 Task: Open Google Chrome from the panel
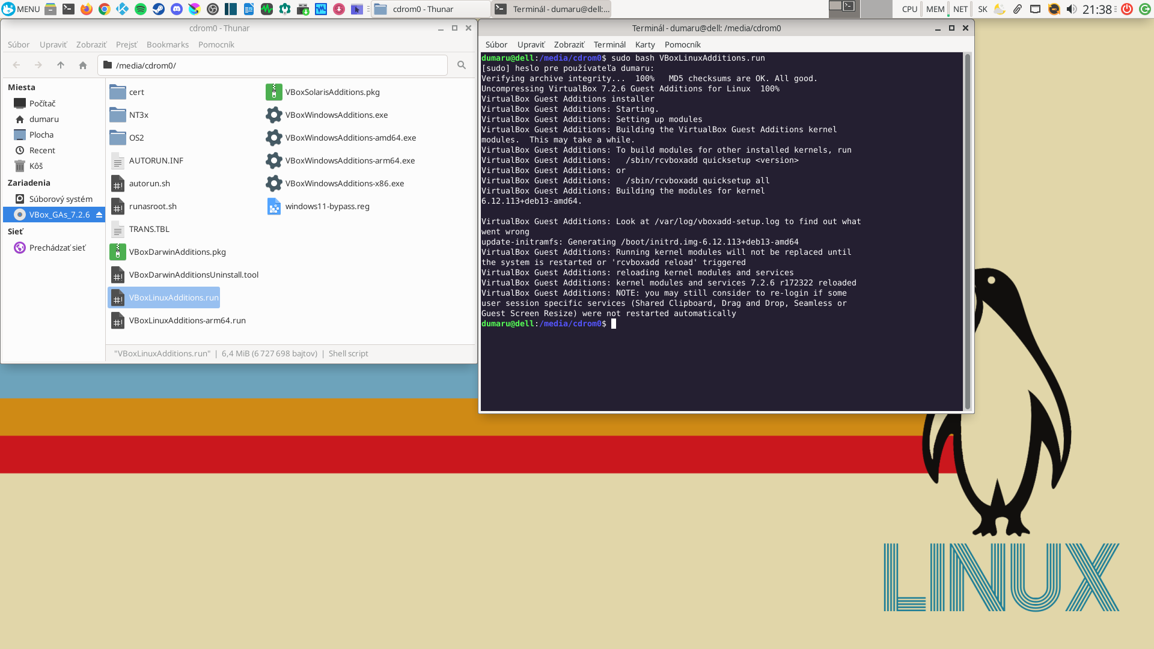pos(105,9)
